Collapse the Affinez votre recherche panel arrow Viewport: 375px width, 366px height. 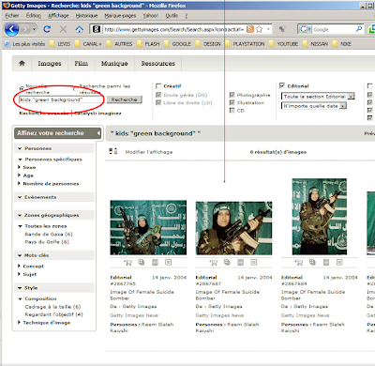tap(98, 133)
